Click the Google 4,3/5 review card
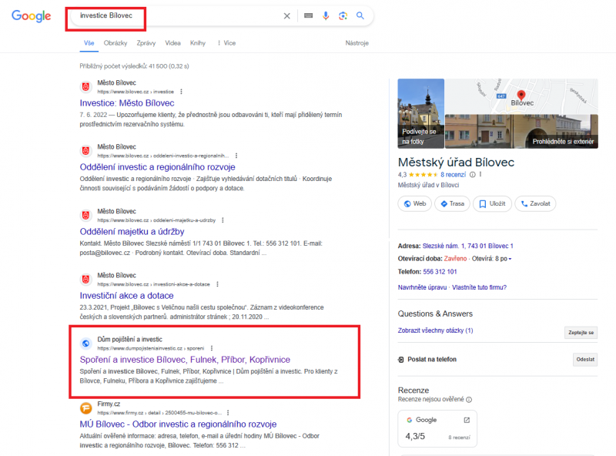 tap(437, 428)
